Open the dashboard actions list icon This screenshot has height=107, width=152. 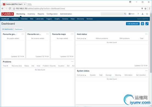[142, 24]
